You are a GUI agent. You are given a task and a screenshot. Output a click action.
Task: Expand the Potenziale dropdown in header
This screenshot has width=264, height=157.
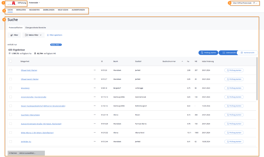[35, 3]
